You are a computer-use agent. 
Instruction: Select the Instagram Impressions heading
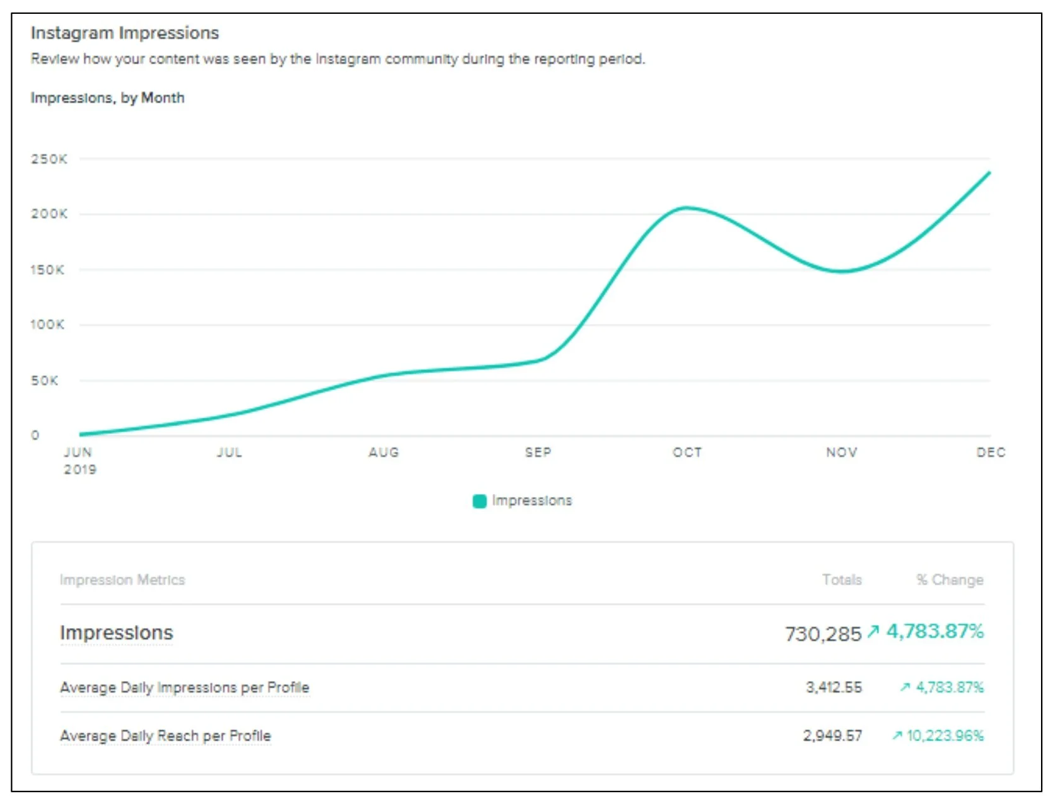pyautogui.click(x=125, y=33)
